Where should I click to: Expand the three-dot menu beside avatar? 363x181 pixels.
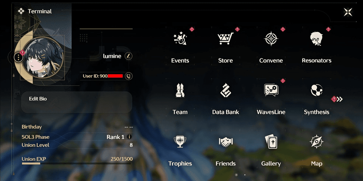point(19,57)
